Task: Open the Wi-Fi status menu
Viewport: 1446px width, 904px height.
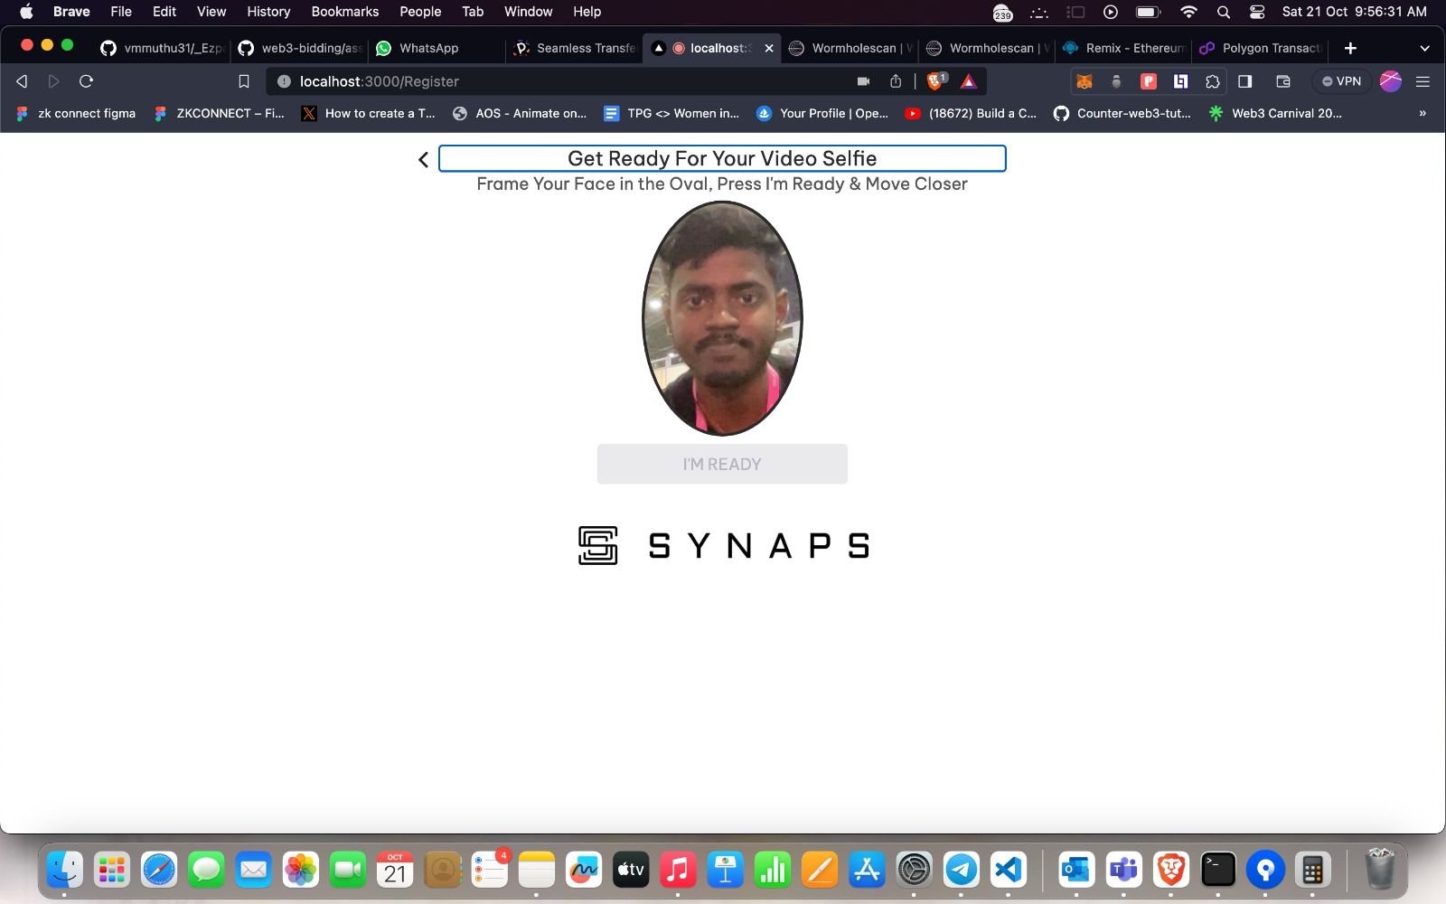Action: (x=1188, y=12)
